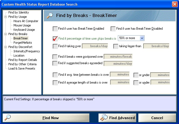179x124 pixels.
Task: Open the 50% or more dropdown
Action: [x=142, y=38]
